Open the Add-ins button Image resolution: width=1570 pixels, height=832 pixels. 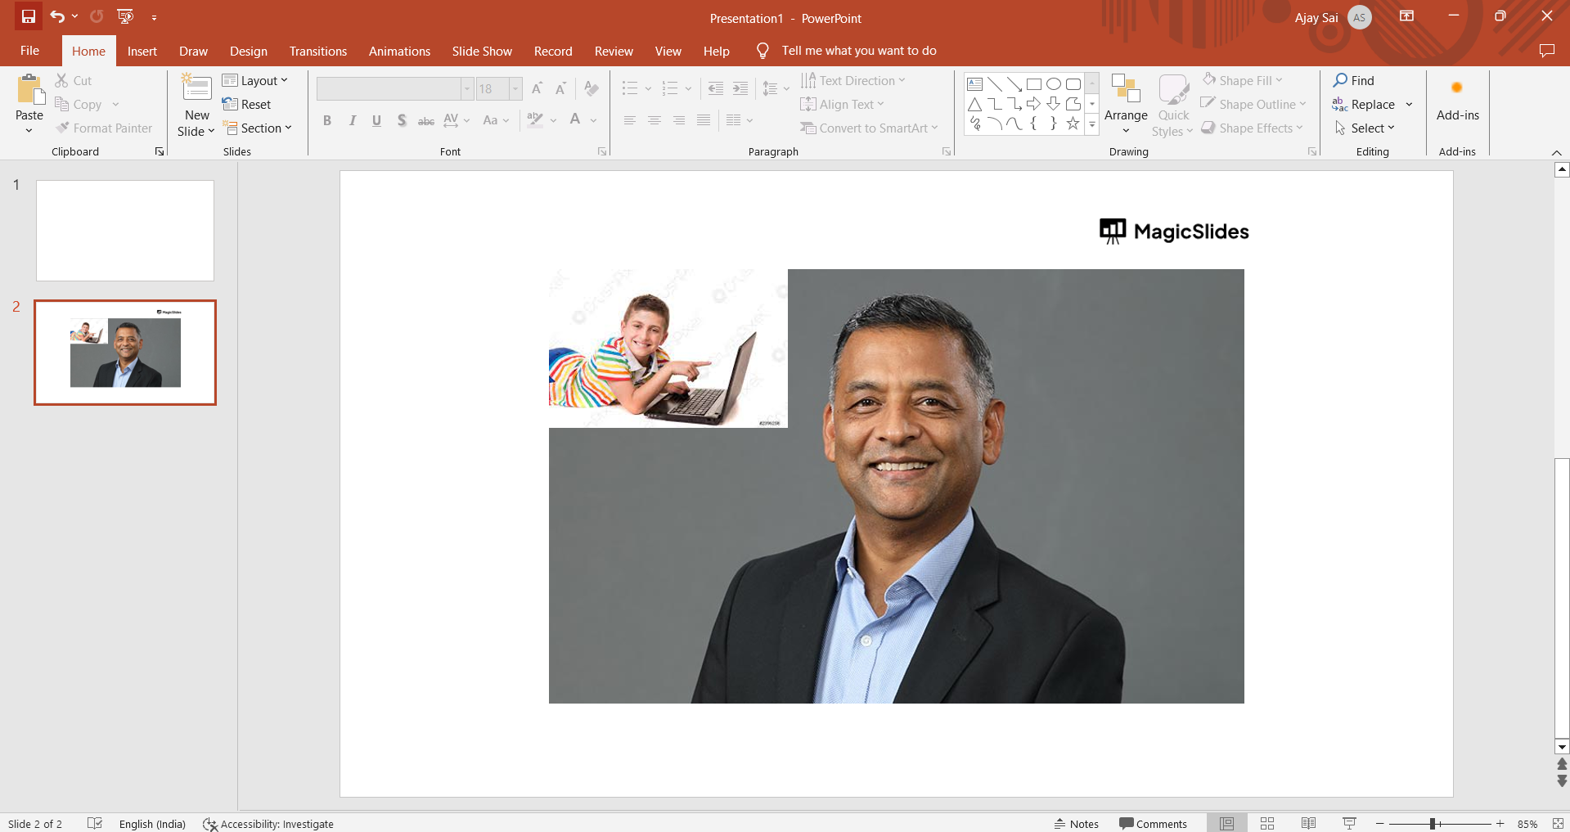click(1457, 101)
